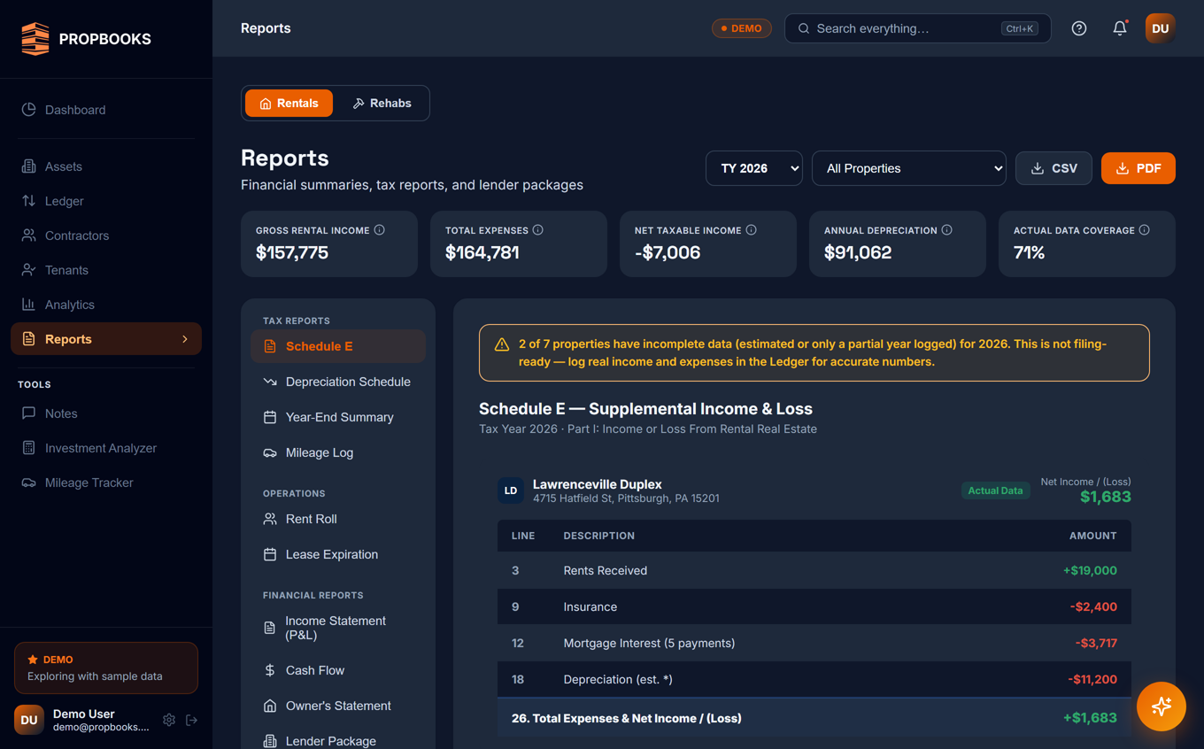Click the LD property badge

tap(511, 490)
